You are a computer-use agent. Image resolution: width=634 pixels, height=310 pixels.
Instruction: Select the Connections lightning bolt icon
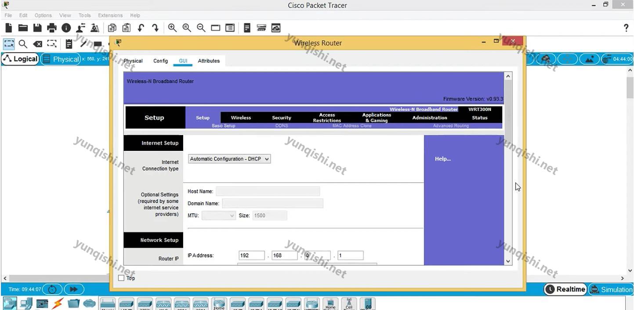(x=58, y=303)
